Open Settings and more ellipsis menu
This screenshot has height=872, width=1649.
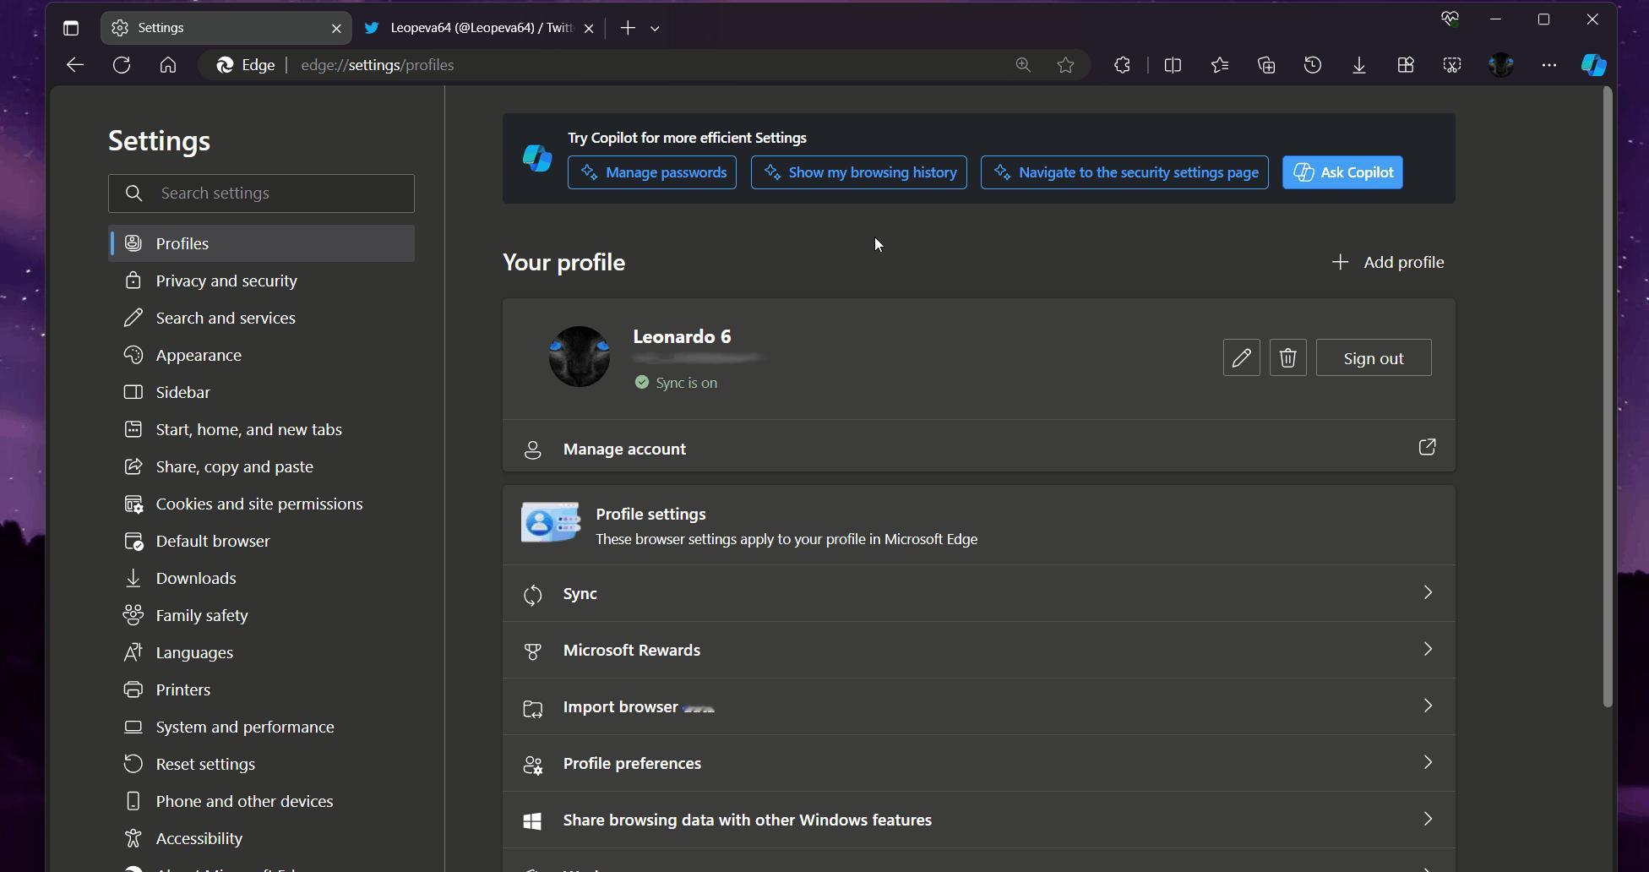click(1549, 65)
